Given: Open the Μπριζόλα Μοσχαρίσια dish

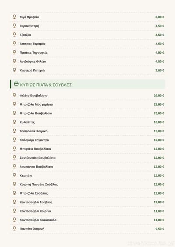Looking at the screenshot, I should 87,104.
